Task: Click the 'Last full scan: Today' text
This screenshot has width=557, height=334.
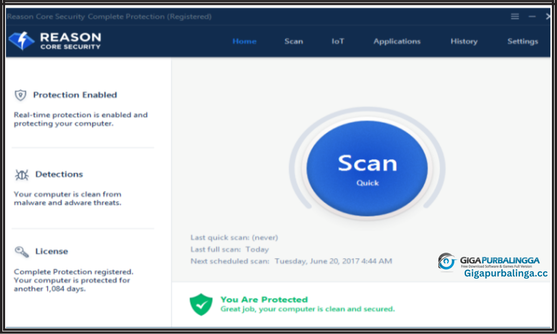Action: coord(229,250)
